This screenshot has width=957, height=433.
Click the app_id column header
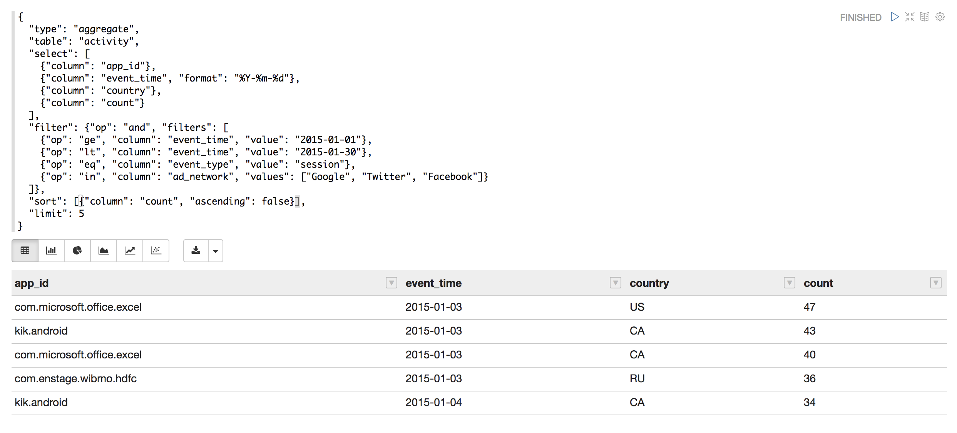(x=32, y=283)
